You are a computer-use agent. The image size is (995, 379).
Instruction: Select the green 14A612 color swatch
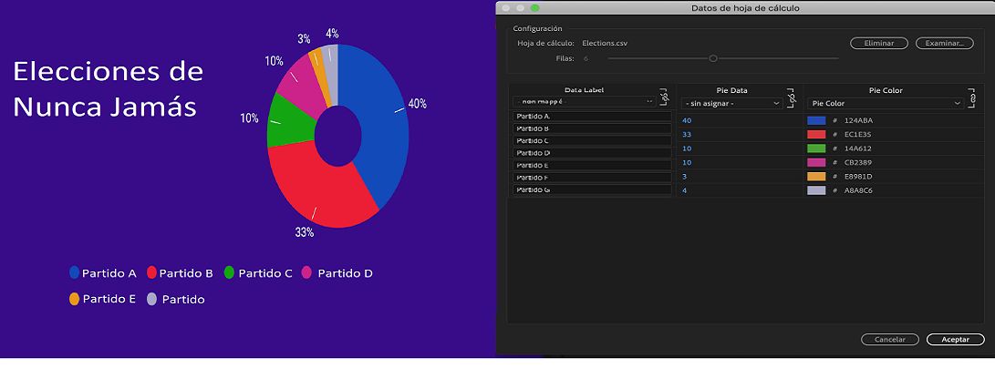(816, 149)
